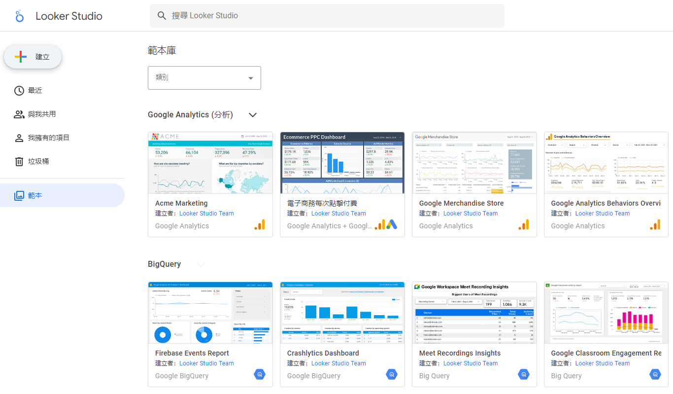Click the Acme Marketing title text
The height and width of the screenshot is (394, 673).
pyautogui.click(x=181, y=203)
